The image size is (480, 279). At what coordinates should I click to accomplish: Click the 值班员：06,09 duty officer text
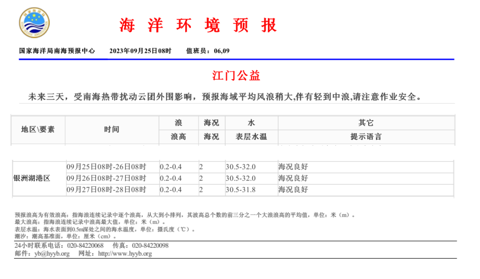pos(207,51)
